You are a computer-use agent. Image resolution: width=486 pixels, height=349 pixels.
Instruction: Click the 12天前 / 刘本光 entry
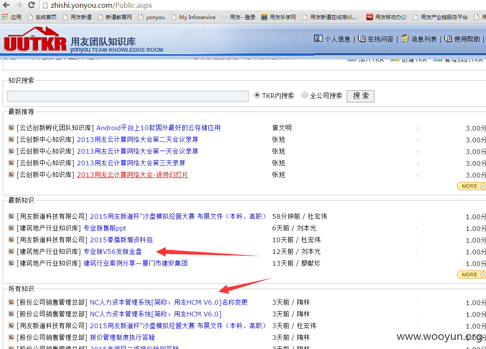click(x=296, y=252)
